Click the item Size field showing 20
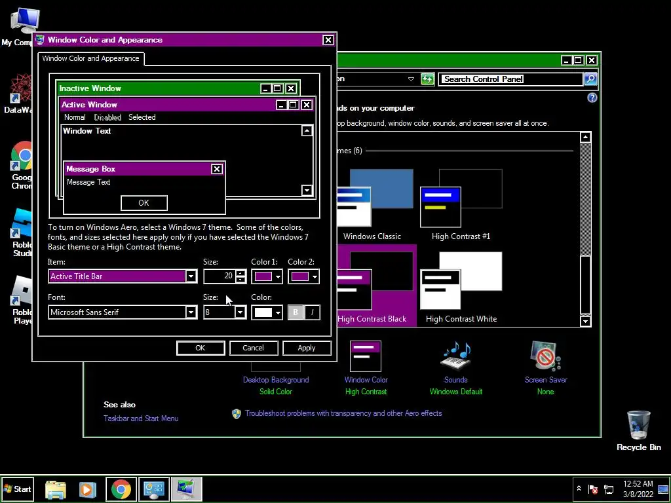 (219, 276)
